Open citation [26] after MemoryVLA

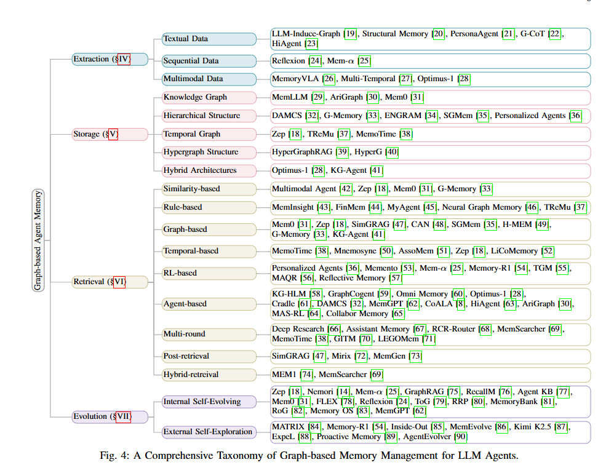pyautogui.click(x=329, y=79)
